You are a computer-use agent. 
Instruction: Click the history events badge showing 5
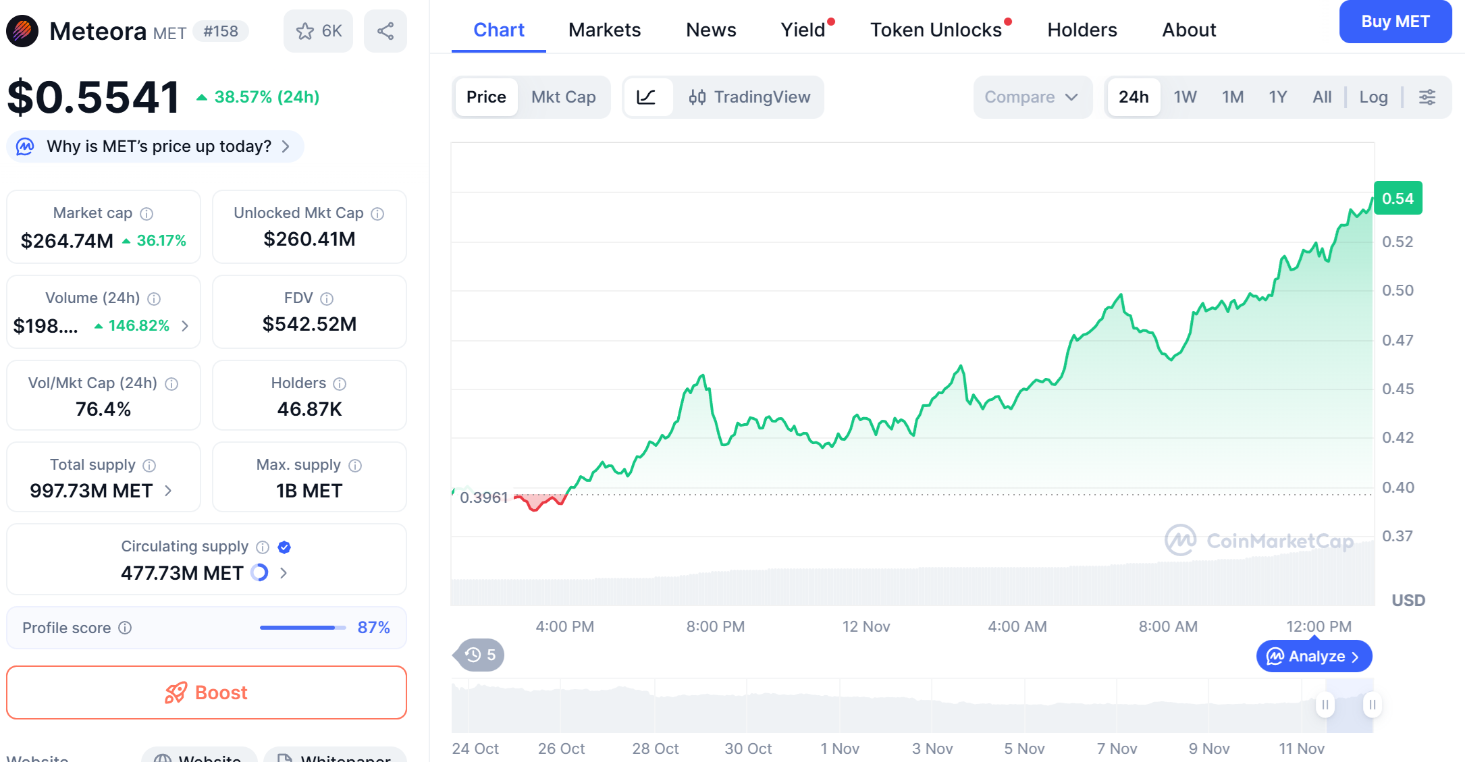click(480, 655)
